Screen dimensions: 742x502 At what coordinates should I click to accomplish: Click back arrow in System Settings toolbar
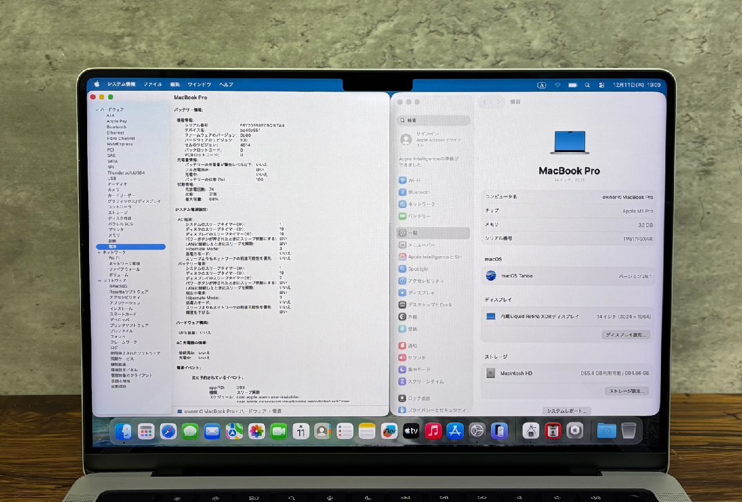484,102
